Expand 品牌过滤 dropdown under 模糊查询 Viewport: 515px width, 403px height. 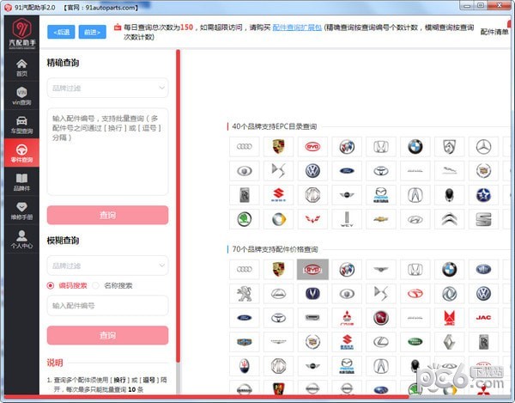(108, 266)
